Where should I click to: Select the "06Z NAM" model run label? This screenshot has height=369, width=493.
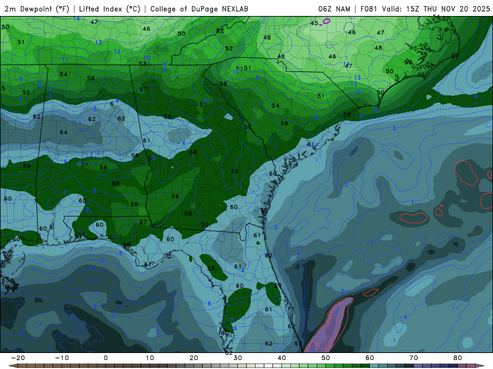[334, 9]
